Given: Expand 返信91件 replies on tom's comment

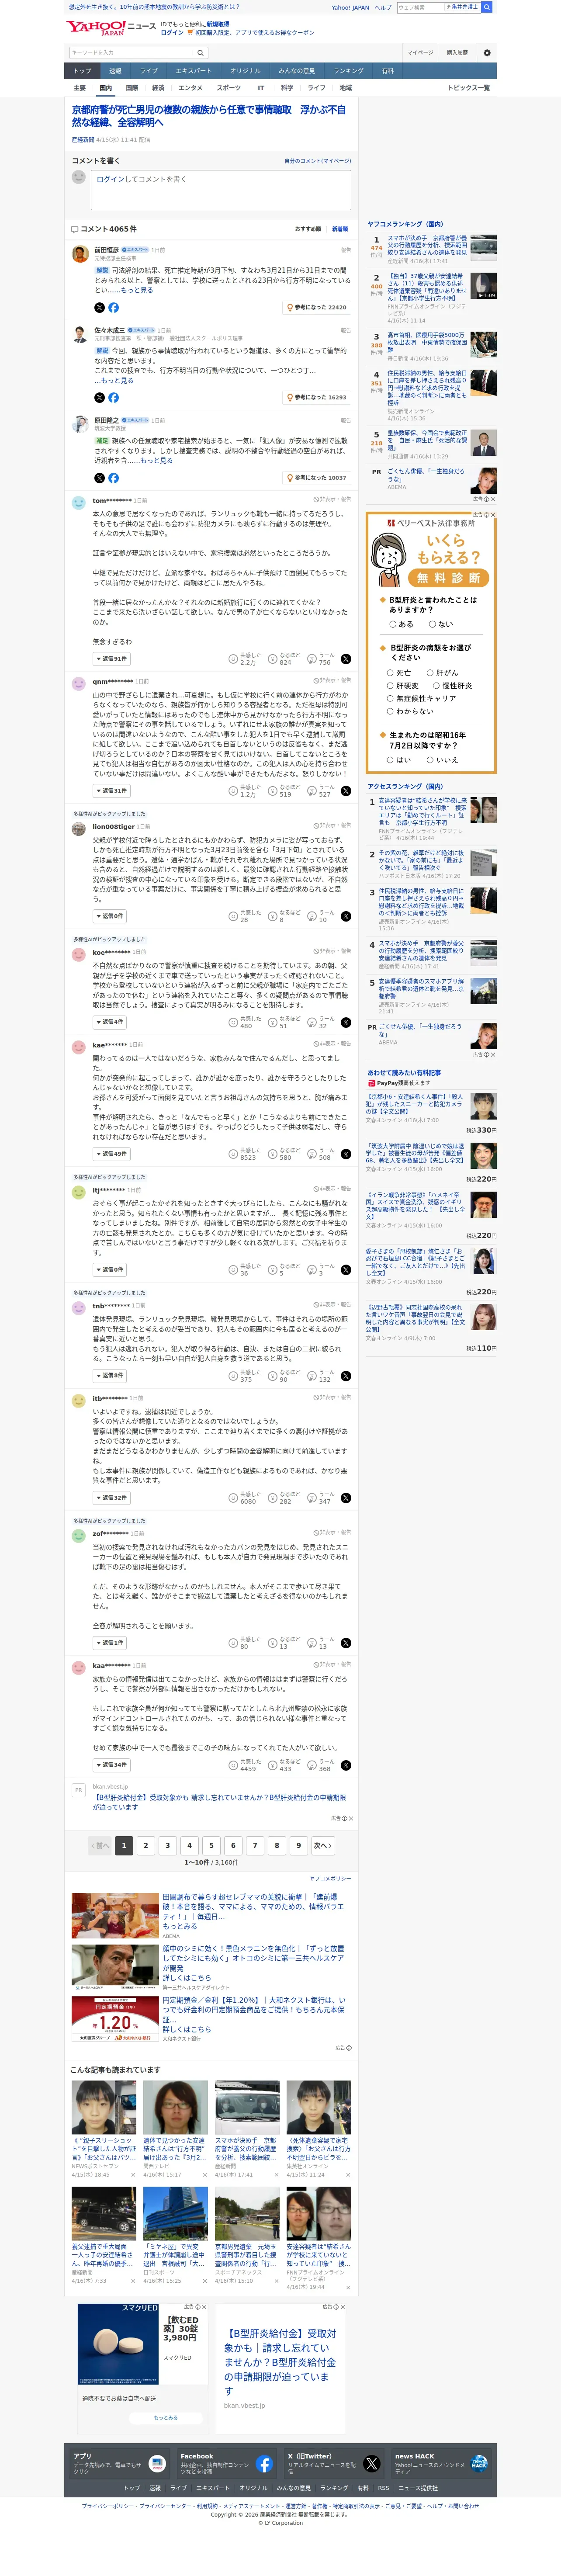Looking at the screenshot, I should [112, 659].
